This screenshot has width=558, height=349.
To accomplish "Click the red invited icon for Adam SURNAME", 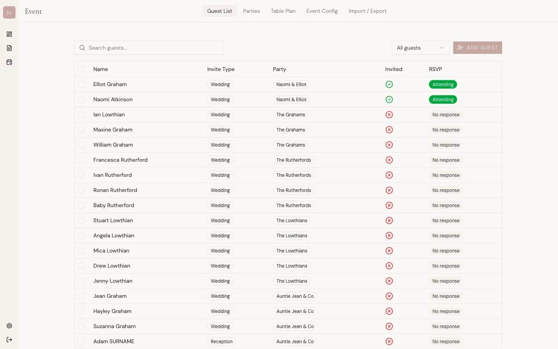I will [389, 342].
